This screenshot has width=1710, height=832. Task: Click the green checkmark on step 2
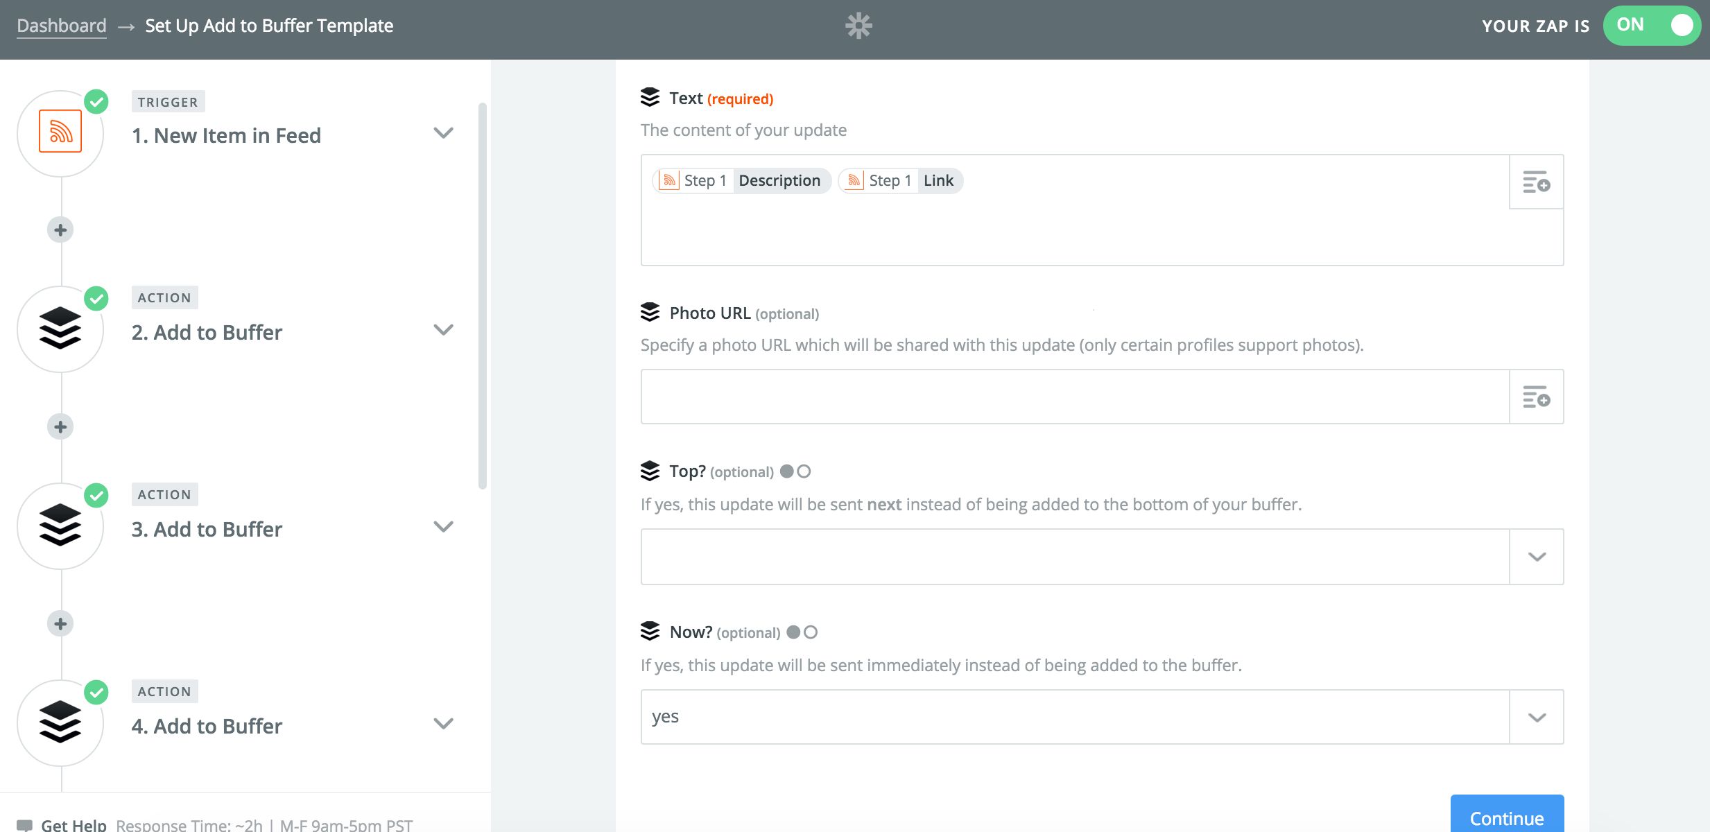coord(96,299)
